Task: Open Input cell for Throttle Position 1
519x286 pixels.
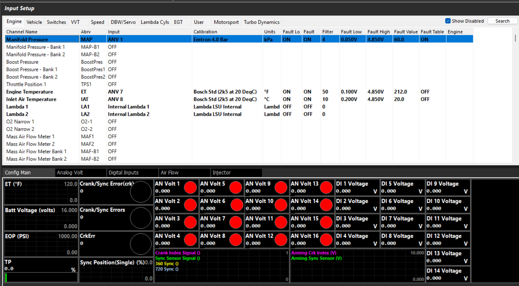Action: click(x=112, y=84)
